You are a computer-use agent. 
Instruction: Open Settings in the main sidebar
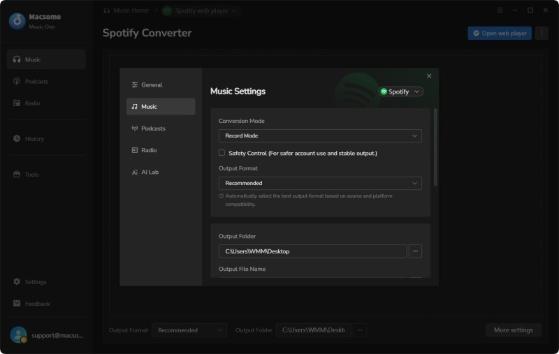coord(46,281)
